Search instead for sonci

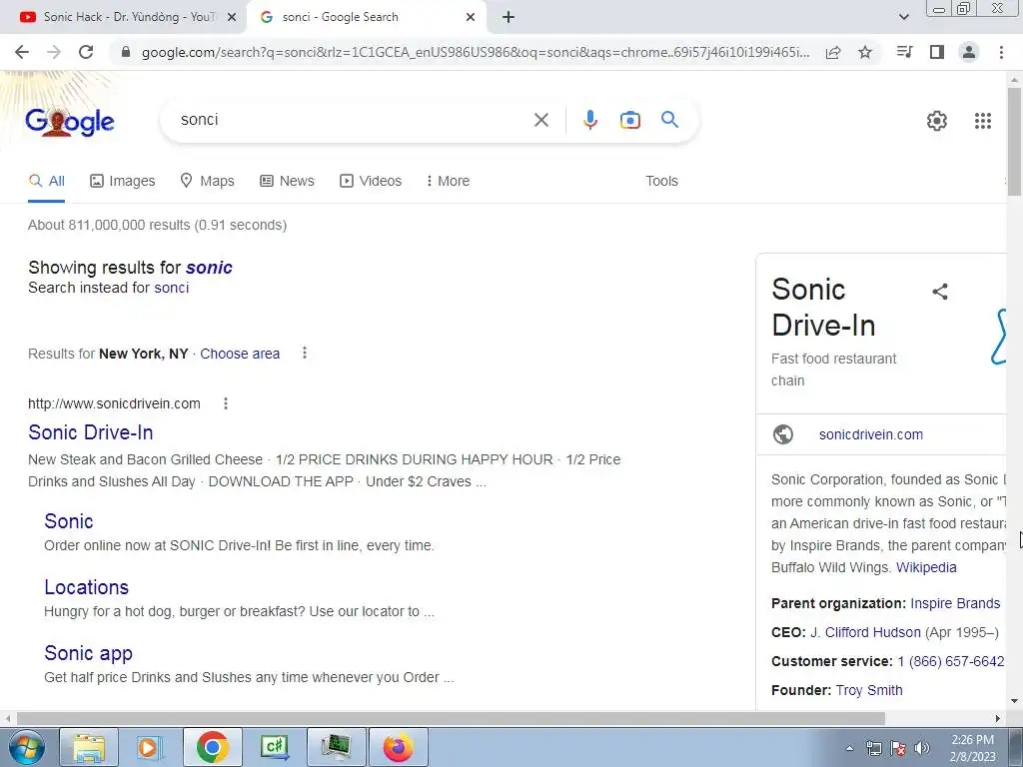(172, 288)
